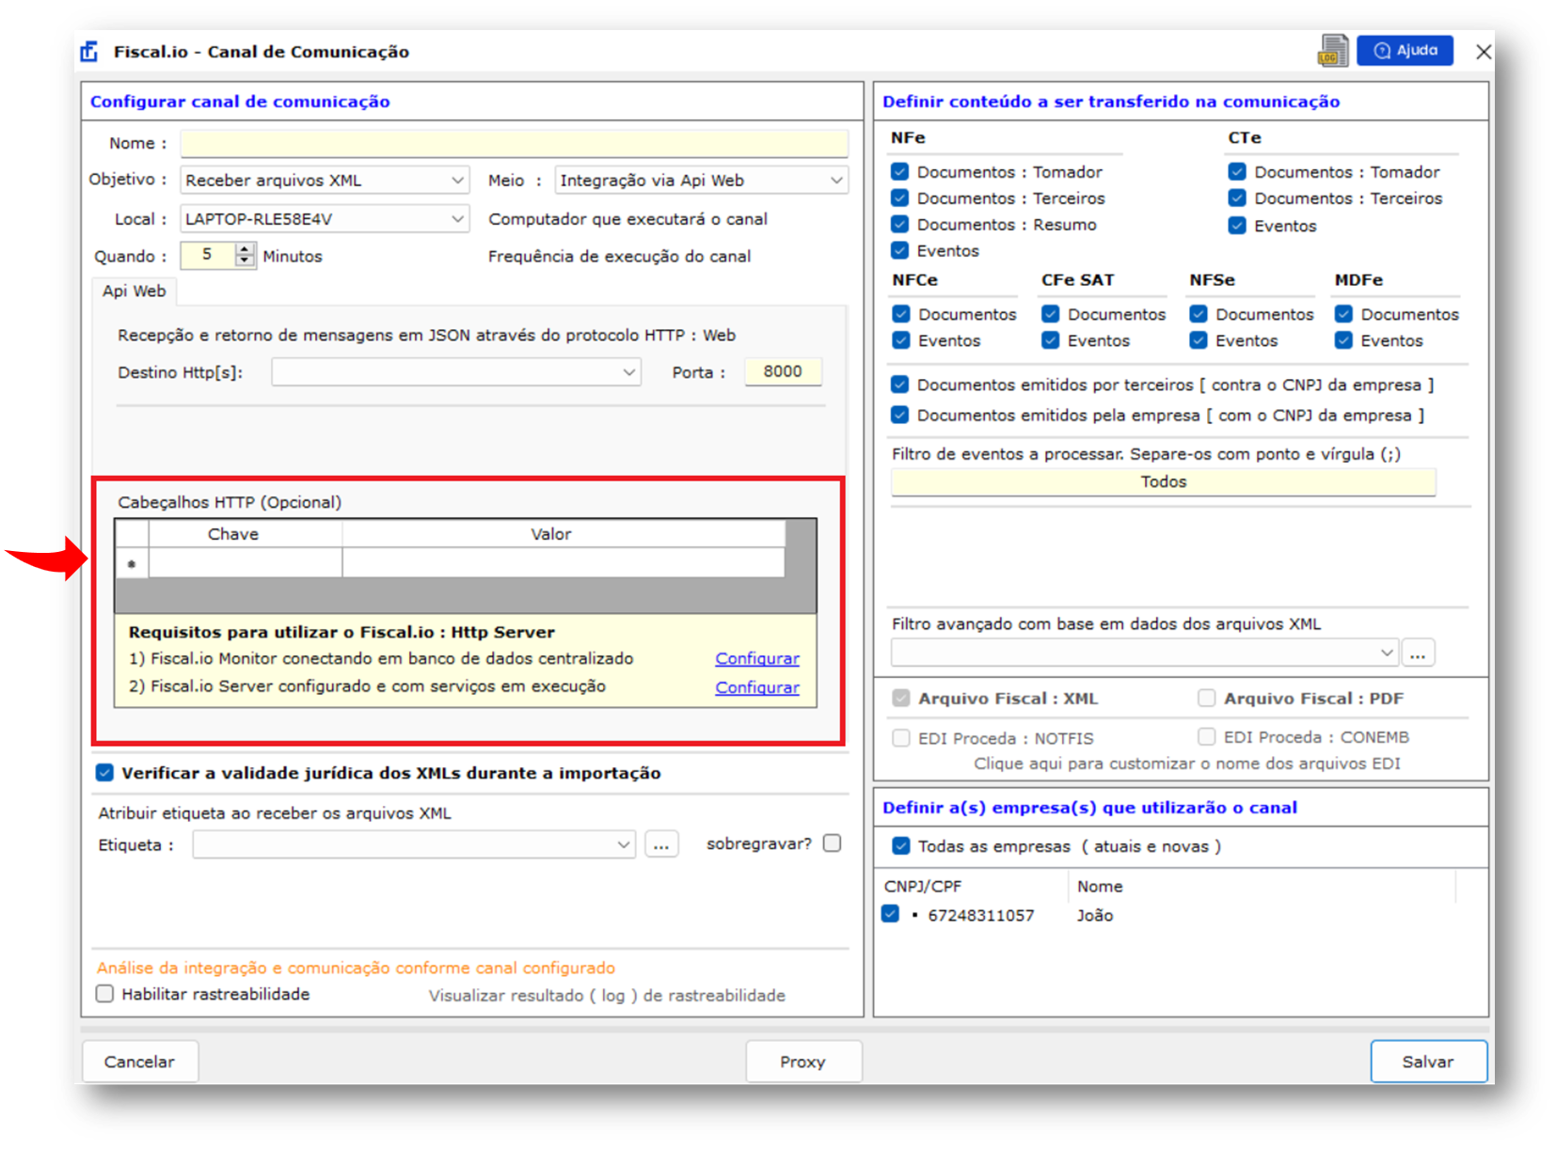Enable Arquivo Fiscal : PDF checkbox

[1206, 698]
